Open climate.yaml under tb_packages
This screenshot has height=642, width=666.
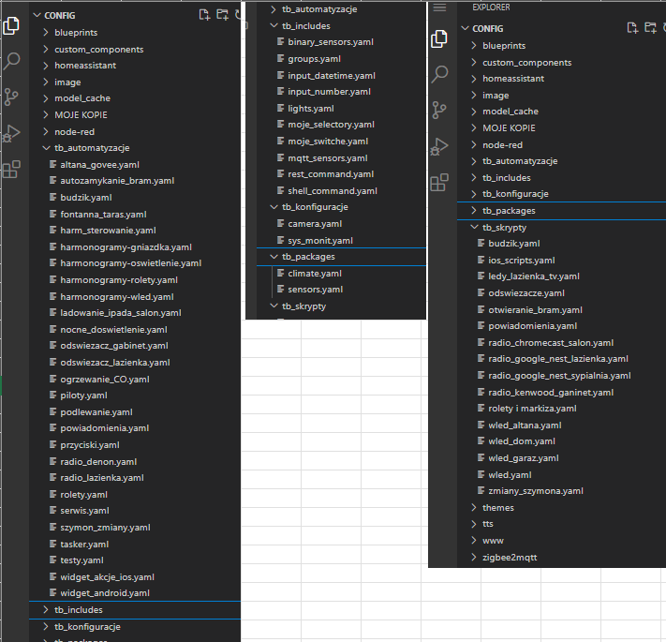coord(315,273)
